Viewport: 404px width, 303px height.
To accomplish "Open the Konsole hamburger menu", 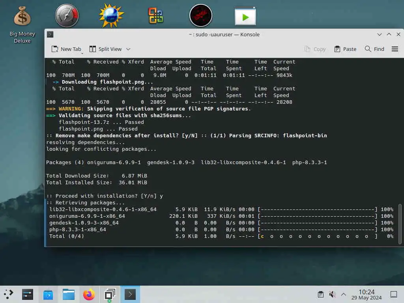I will (395, 49).
